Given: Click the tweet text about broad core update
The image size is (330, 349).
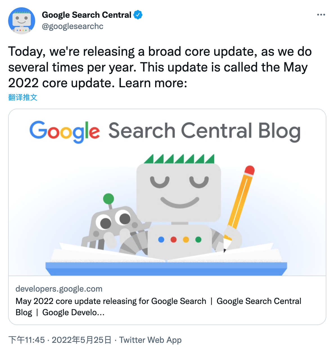Looking at the screenshot, I should [x=160, y=67].
